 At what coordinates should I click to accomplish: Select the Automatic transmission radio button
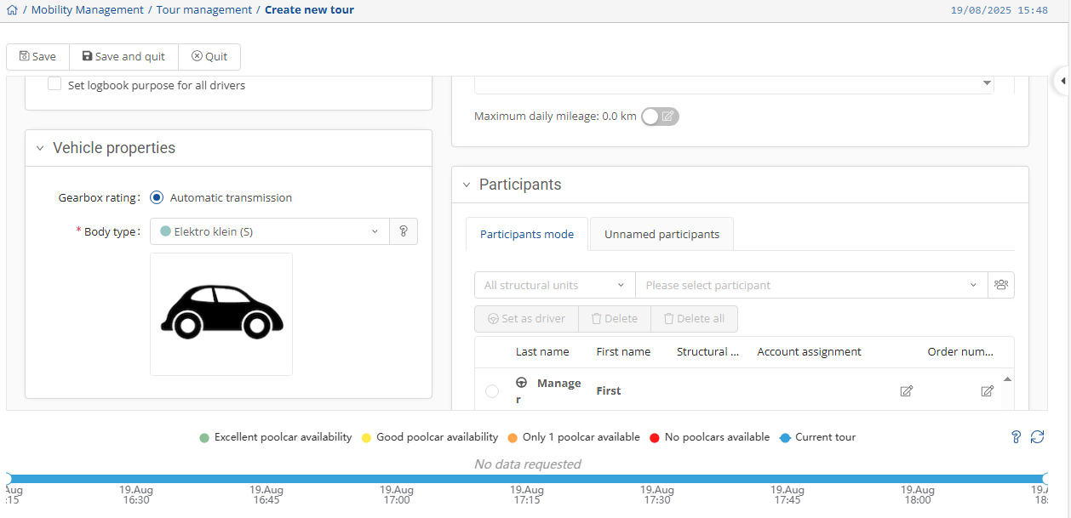[x=157, y=197]
